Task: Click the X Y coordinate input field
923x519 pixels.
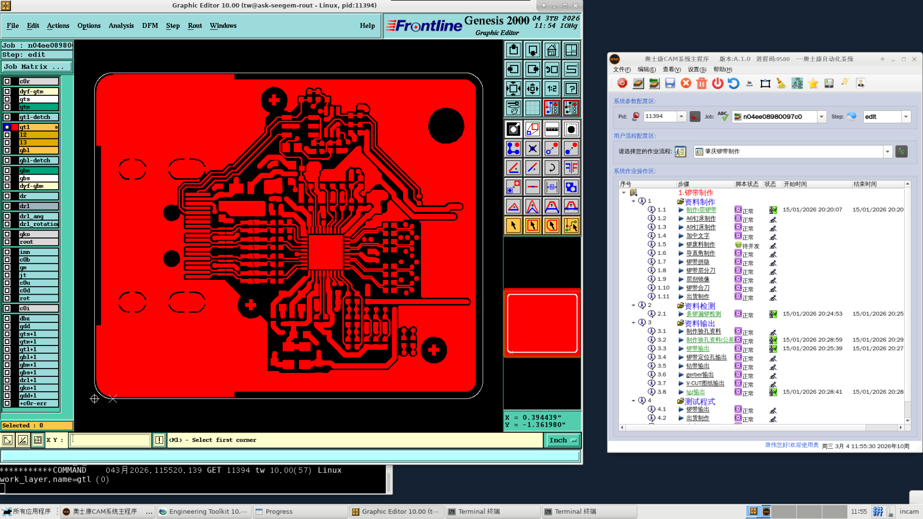Action: coord(111,440)
